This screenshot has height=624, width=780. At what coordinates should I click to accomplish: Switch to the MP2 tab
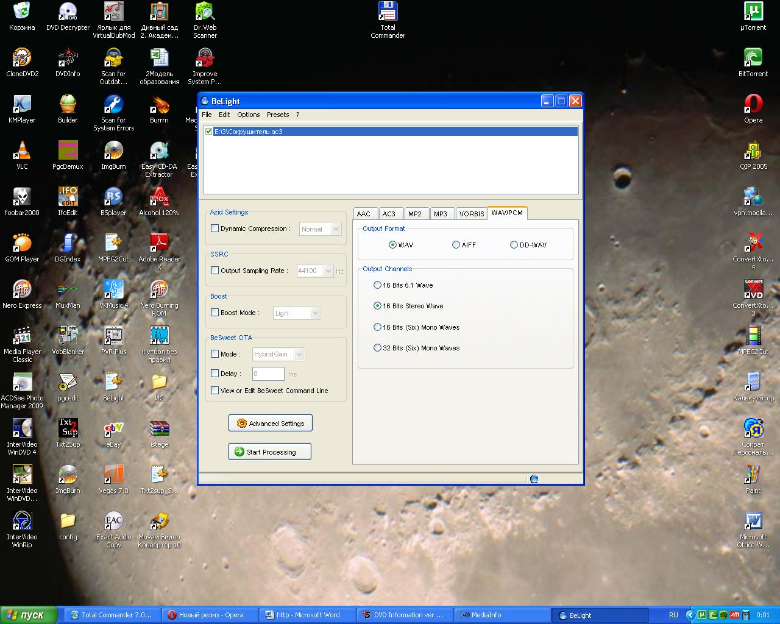tap(415, 214)
